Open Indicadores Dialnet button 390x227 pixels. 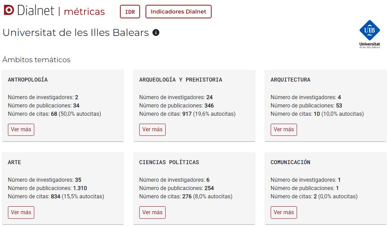[x=178, y=12]
